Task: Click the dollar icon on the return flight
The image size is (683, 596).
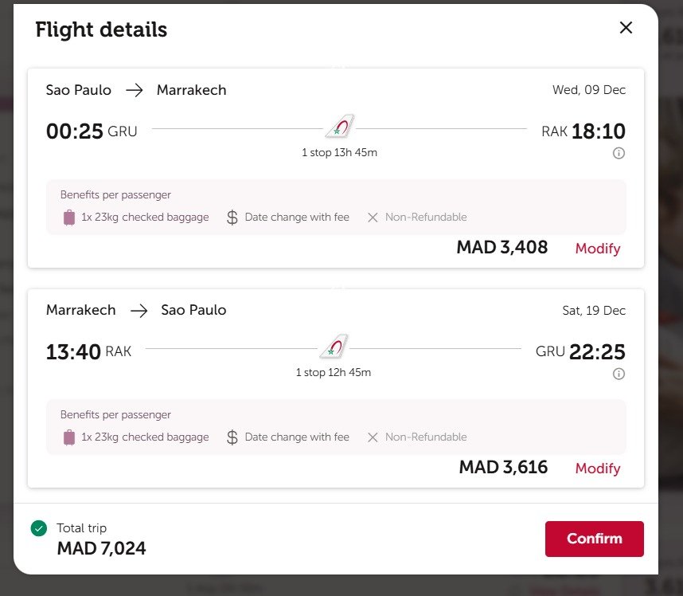Action: (232, 437)
